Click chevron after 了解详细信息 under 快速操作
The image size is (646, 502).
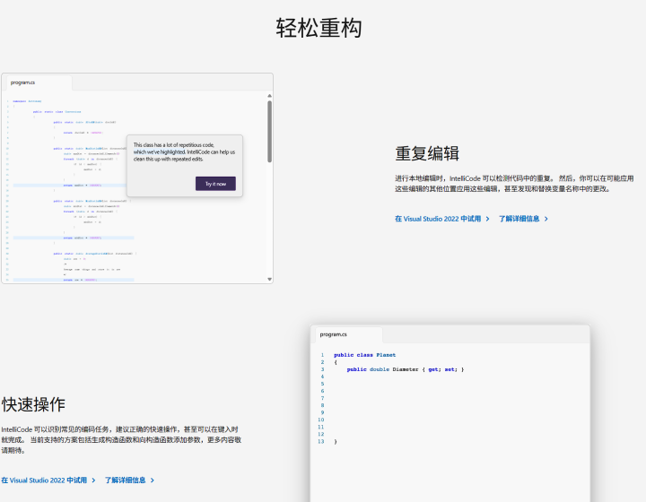pyautogui.click(x=152, y=480)
